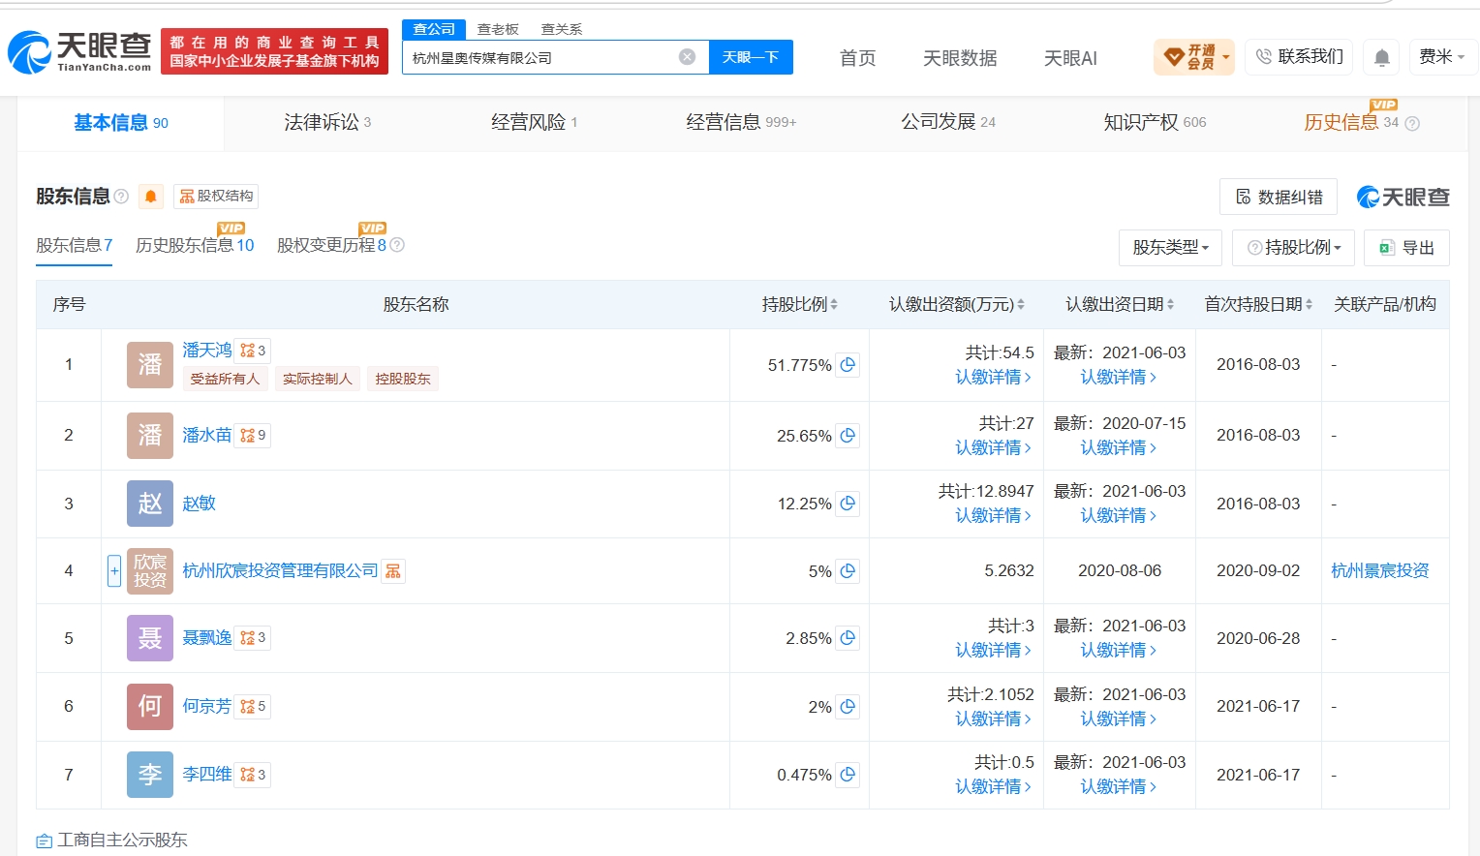View shareholding pie chart for 潘天鸿
The image size is (1480, 856).
(x=848, y=365)
